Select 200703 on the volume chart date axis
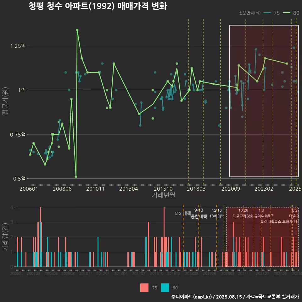Screen dimensions: 302x302 point(33,273)
